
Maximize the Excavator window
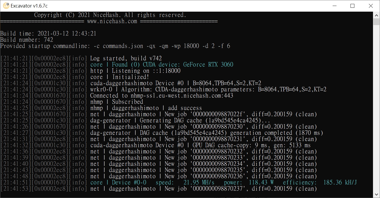(x=352, y=6)
